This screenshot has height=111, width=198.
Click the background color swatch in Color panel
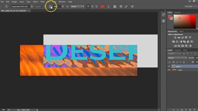point(171,18)
